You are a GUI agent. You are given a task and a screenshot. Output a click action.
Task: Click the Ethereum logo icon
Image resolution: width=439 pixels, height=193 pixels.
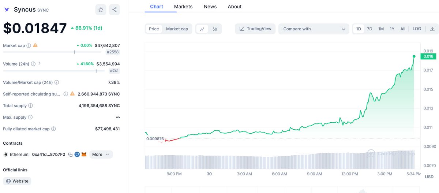5,155
